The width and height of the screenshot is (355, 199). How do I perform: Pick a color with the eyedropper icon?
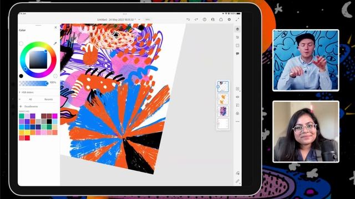coord(55,43)
